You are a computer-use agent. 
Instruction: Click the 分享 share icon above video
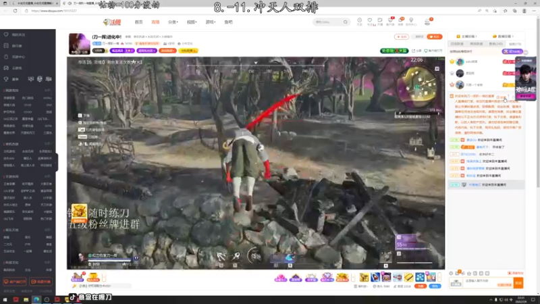click(x=416, y=51)
